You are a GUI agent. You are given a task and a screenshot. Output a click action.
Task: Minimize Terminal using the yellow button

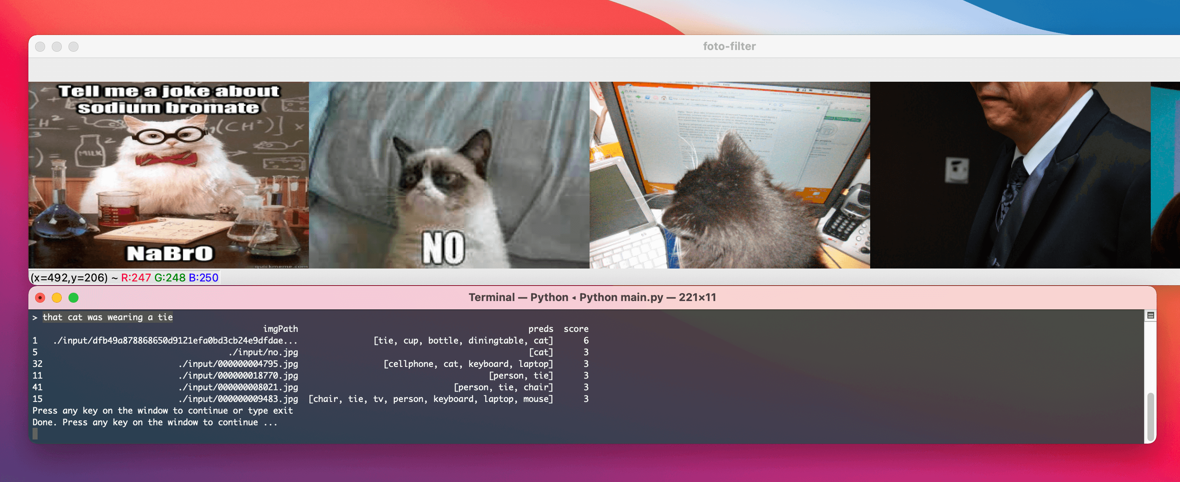[x=57, y=298]
